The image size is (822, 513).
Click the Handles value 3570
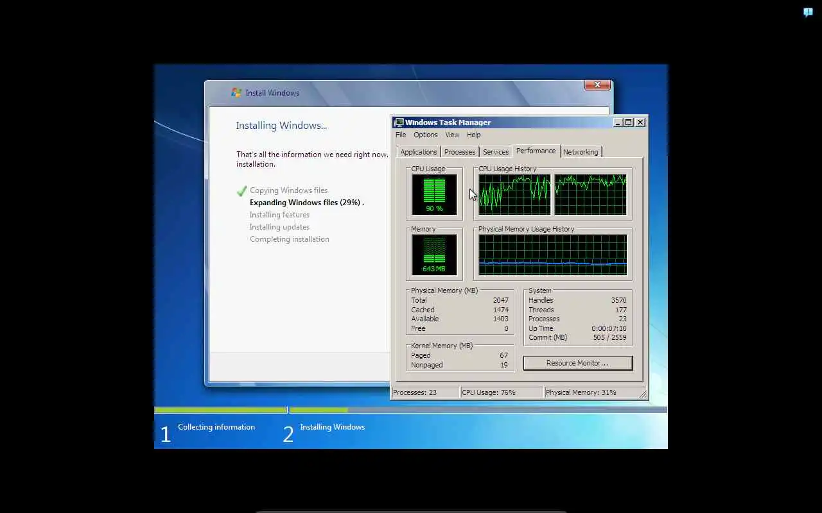point(619,300)
